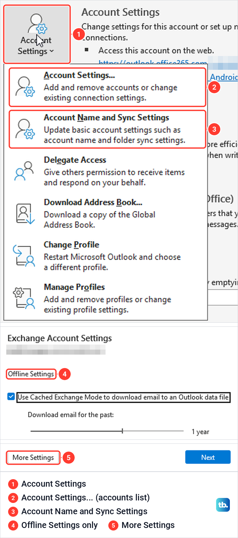Open the outlook.office365.com web link
This screenshot has height=538, width=238.
(153, 62)
